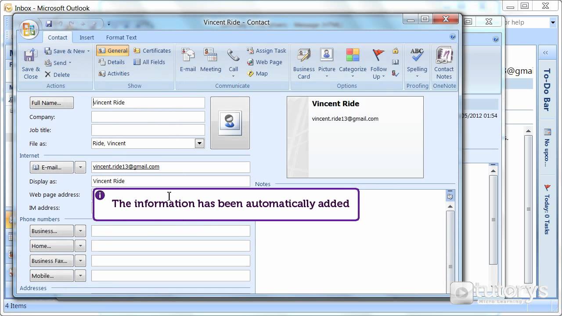Click the Company text field
Viewport: 562px width, 316px height.
coord(148,117)
